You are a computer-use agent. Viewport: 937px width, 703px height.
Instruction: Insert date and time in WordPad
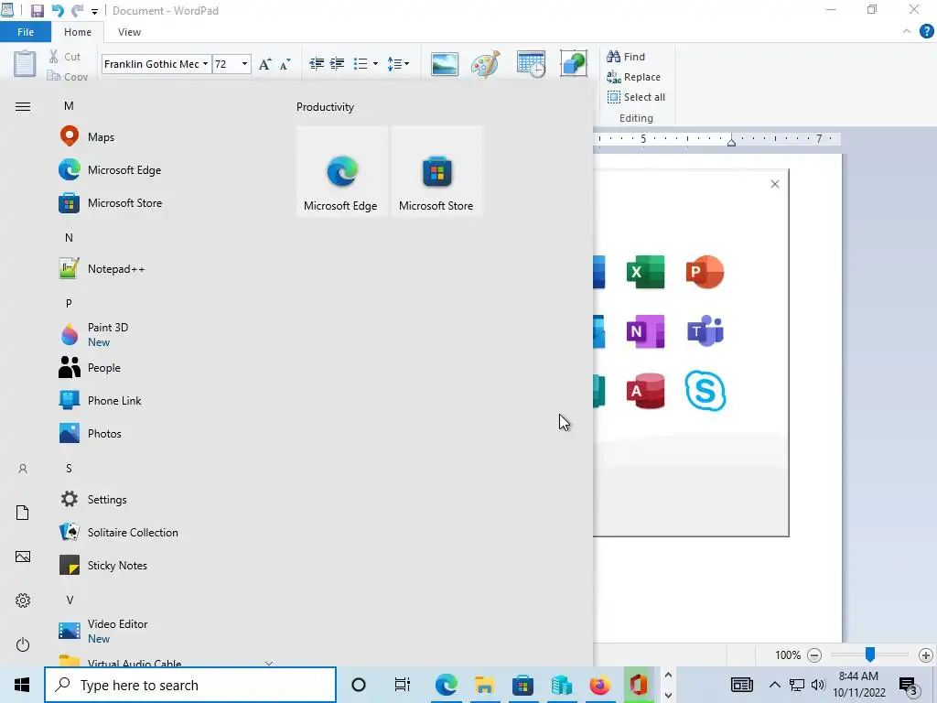coord(531,64)
